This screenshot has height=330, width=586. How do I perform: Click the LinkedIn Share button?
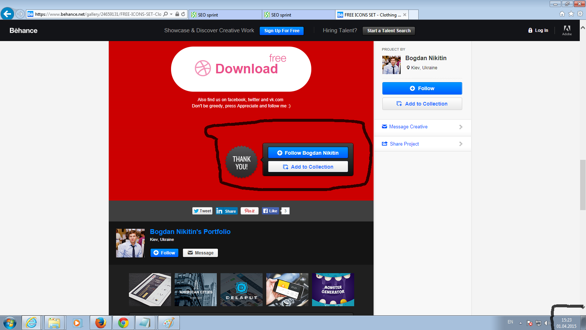(227, 211)
